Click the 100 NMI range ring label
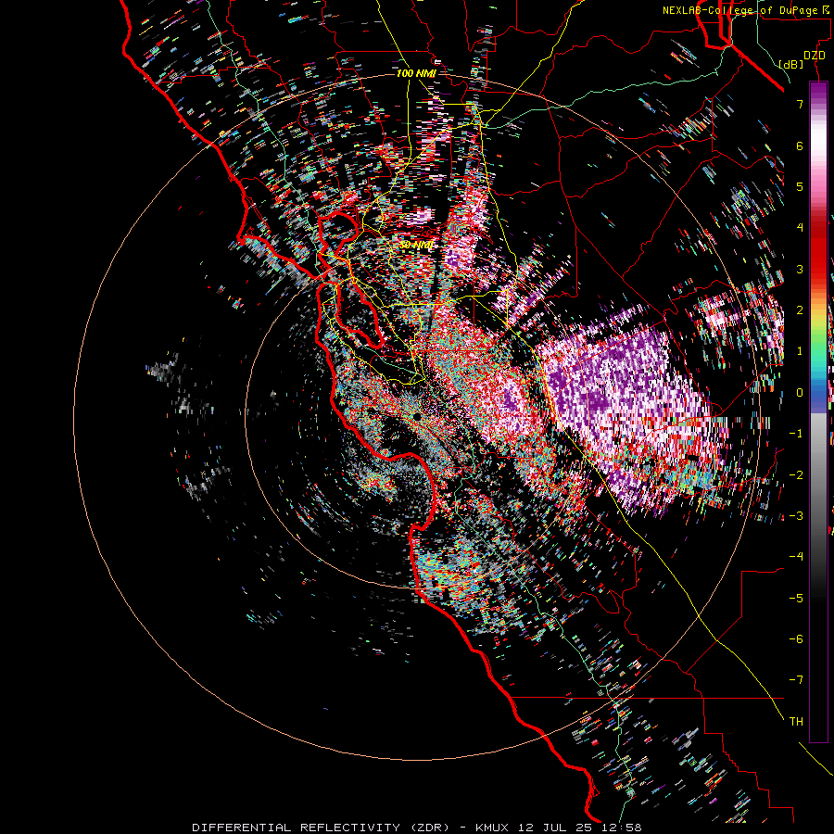The height and width of the screenshot is (834, 834). [x=416, y=73]
